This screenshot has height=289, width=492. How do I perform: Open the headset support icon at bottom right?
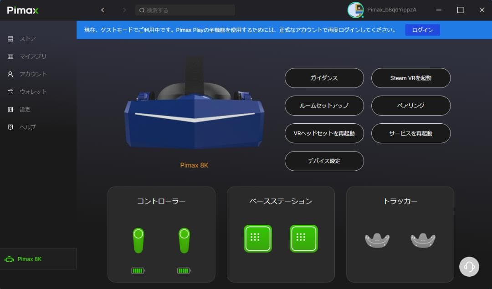pyautogui.click(x=469, y=267)
